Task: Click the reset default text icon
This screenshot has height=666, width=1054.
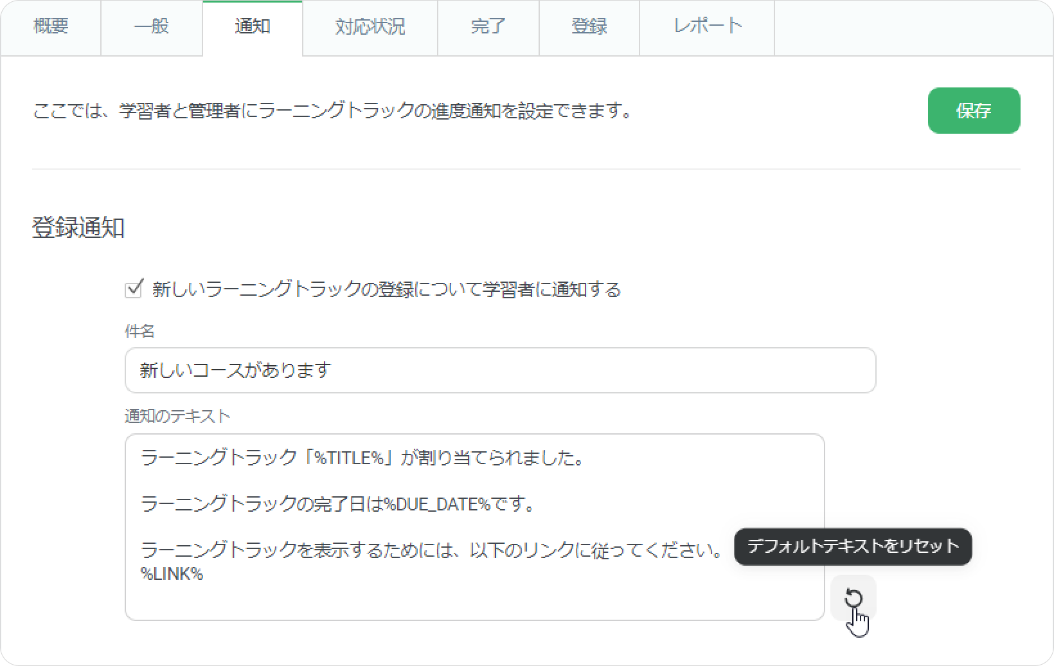Action: tap(853, 598)
